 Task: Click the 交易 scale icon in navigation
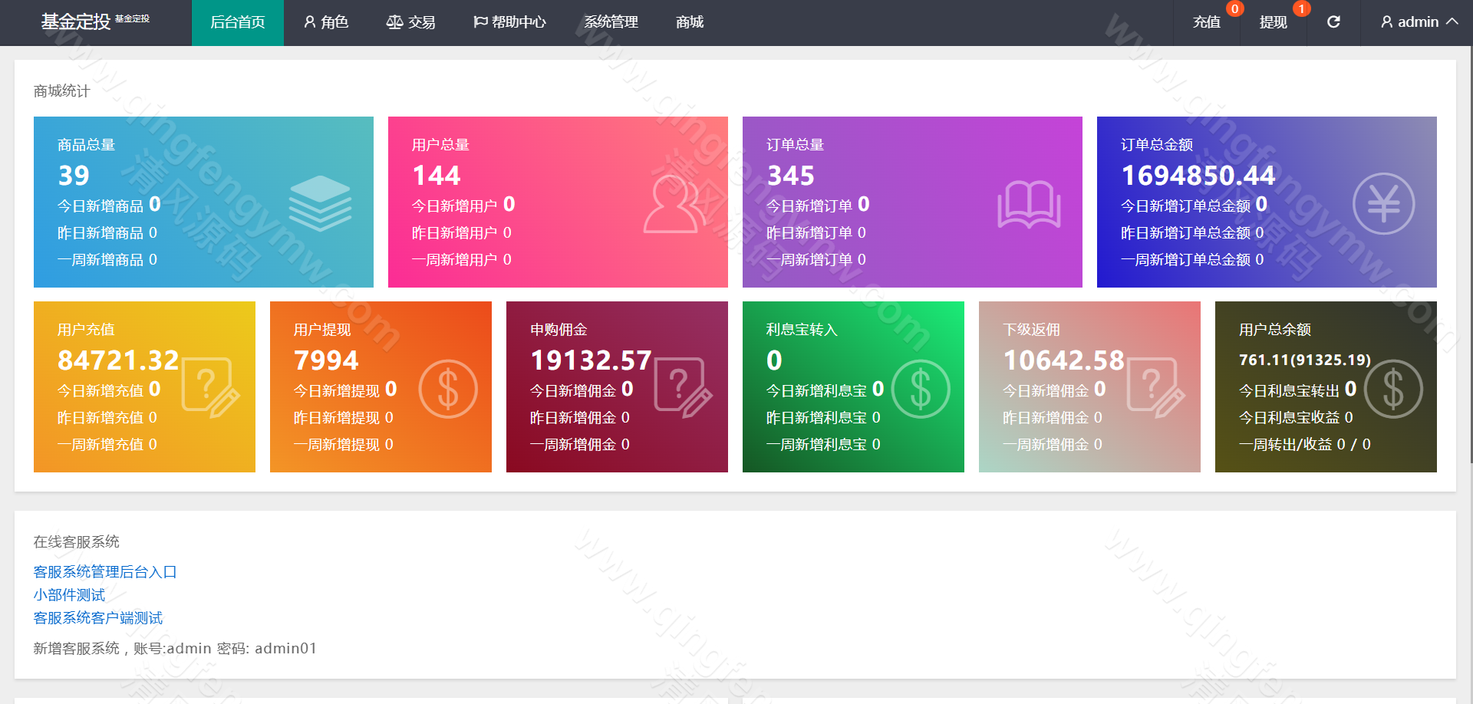click(x=394, y=22)
